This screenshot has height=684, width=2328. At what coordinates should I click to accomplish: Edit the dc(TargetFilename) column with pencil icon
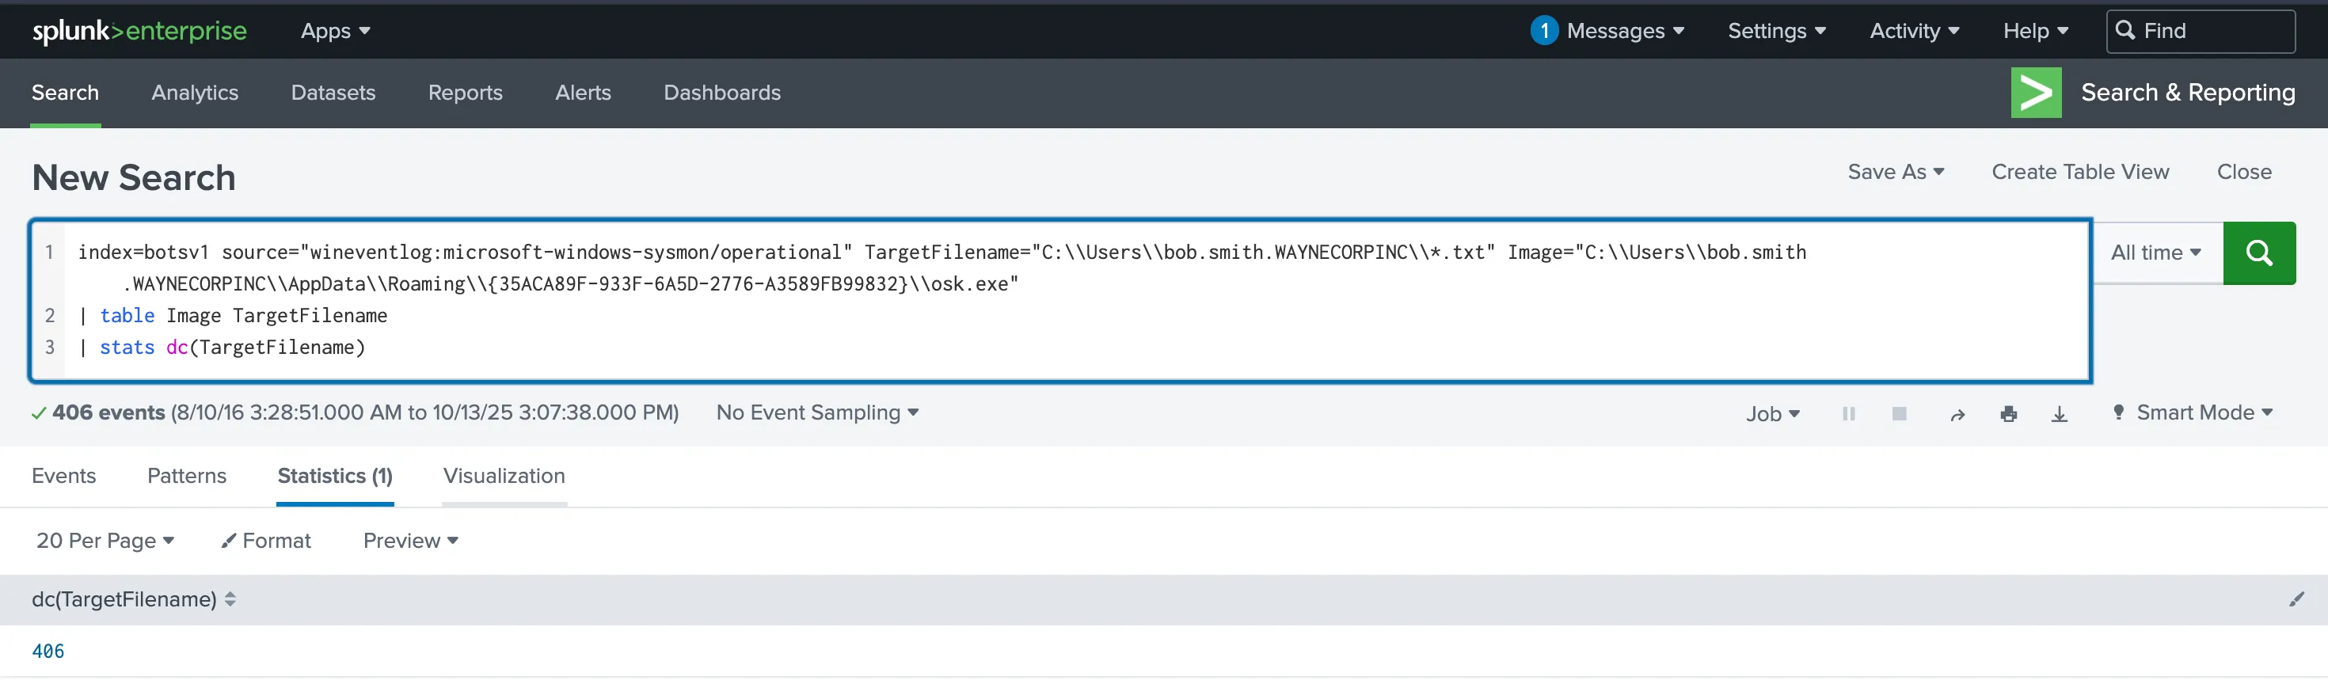2296,599
